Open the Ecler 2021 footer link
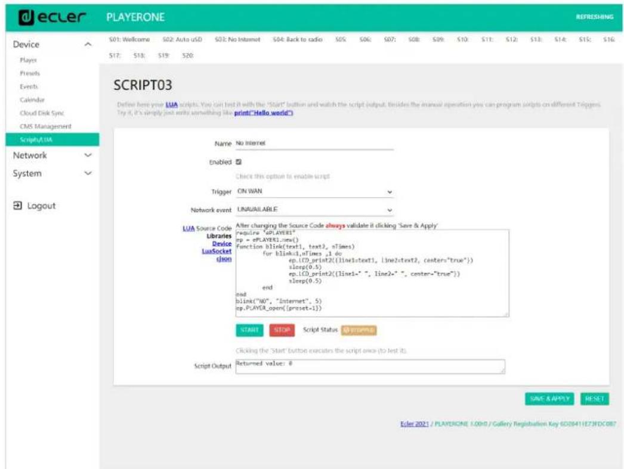Viewport: 624px width, 469px height. point(414,424)
